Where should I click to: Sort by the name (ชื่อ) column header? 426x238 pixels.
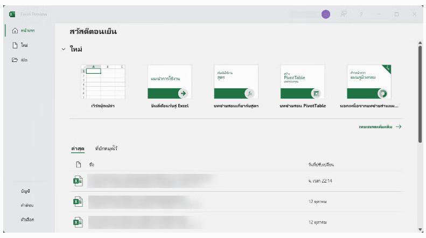pos(92,165)
